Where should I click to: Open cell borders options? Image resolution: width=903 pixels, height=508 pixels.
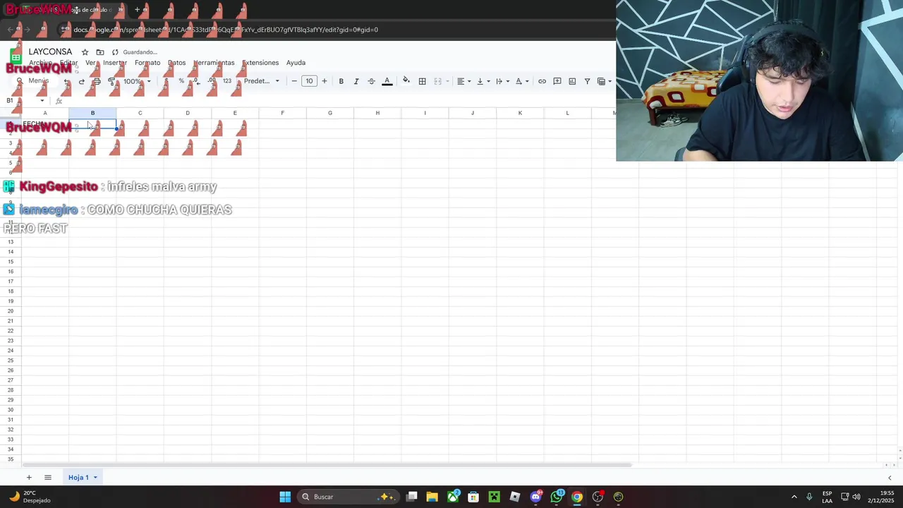pos(422,81)
